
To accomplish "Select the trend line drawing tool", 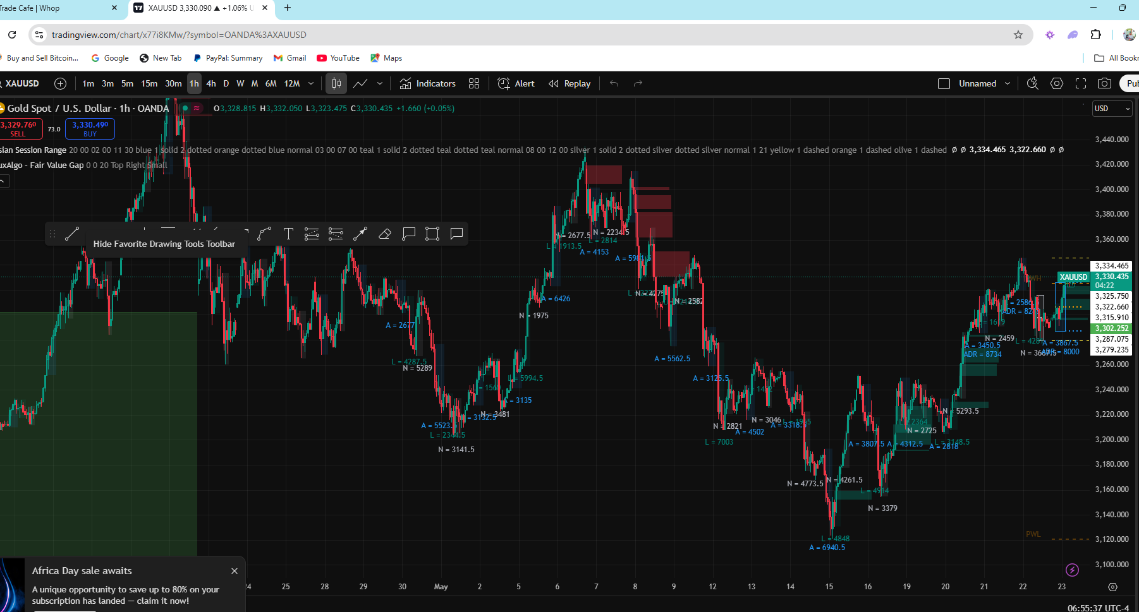I will pyautogui.click(x=72, y=234).
